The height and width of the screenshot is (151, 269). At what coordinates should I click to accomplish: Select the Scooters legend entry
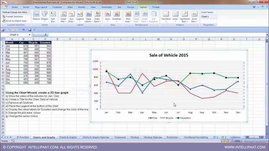pos(183,118)
